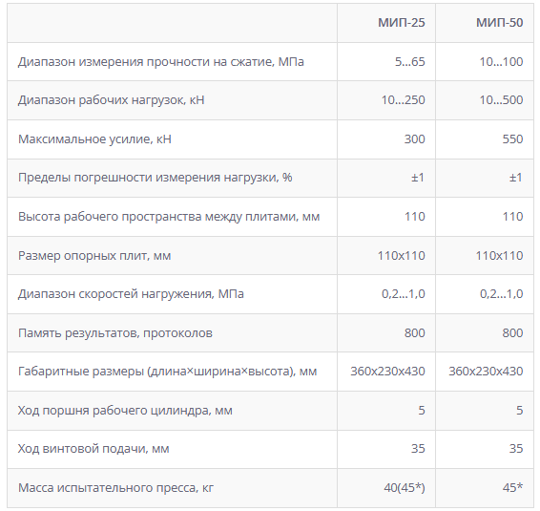Click the 550 maximum force value
The image size is (540, 511).
[x=512, y=138]
